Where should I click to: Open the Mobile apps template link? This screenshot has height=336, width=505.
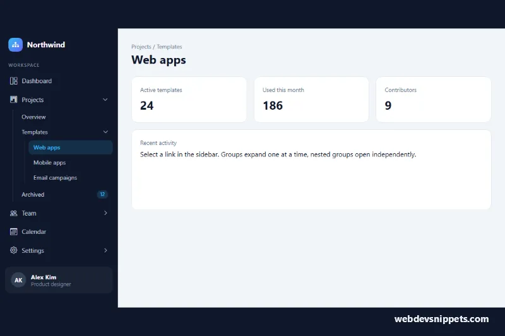click(49, 163)
